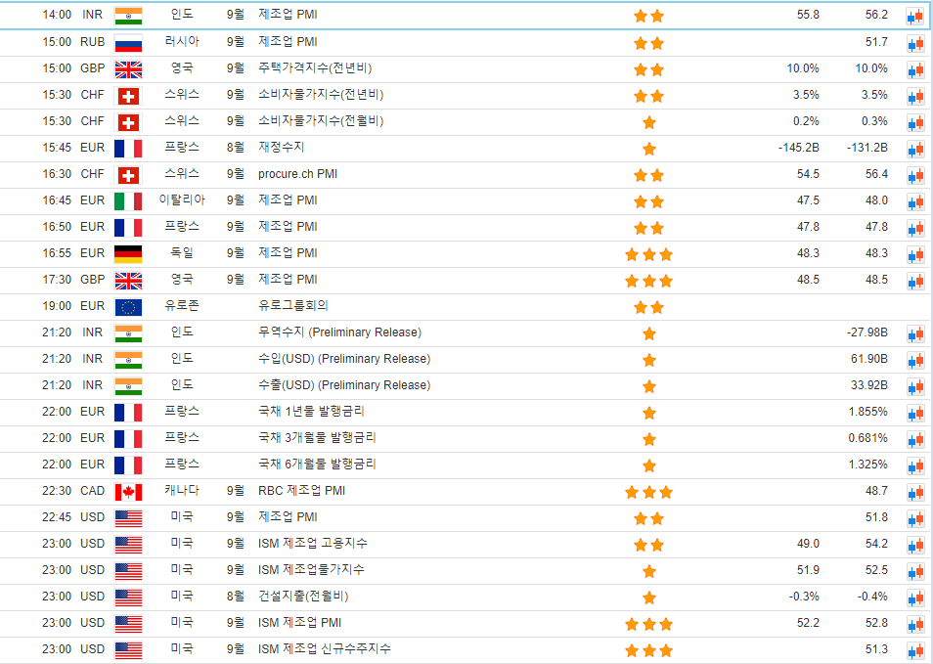Open chart icon for 독일 제조업 PMI

pyautogui.click(x=914, y=254)
